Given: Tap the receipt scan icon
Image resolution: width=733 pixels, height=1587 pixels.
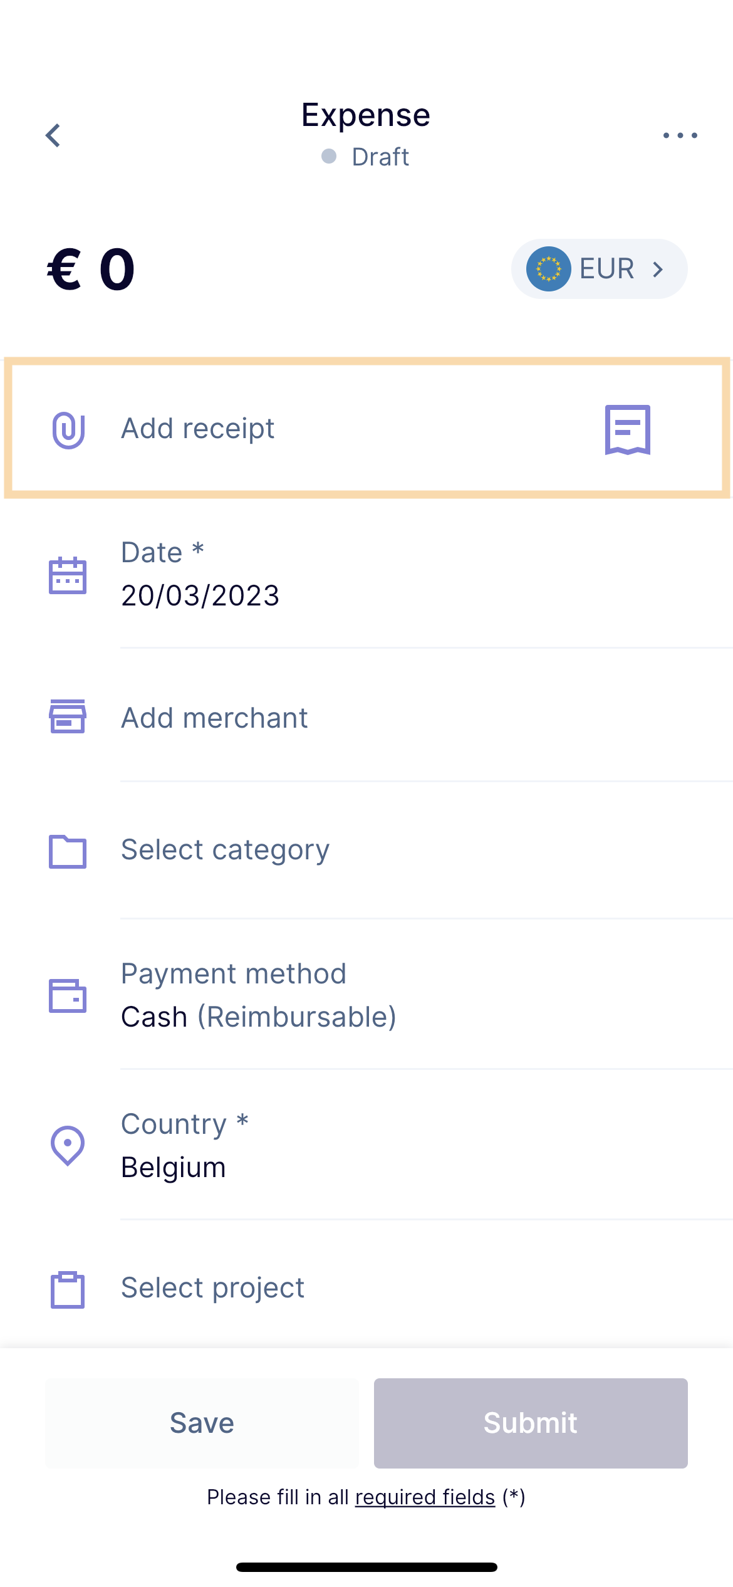Looking at the screenshot, I should (627, 429).
